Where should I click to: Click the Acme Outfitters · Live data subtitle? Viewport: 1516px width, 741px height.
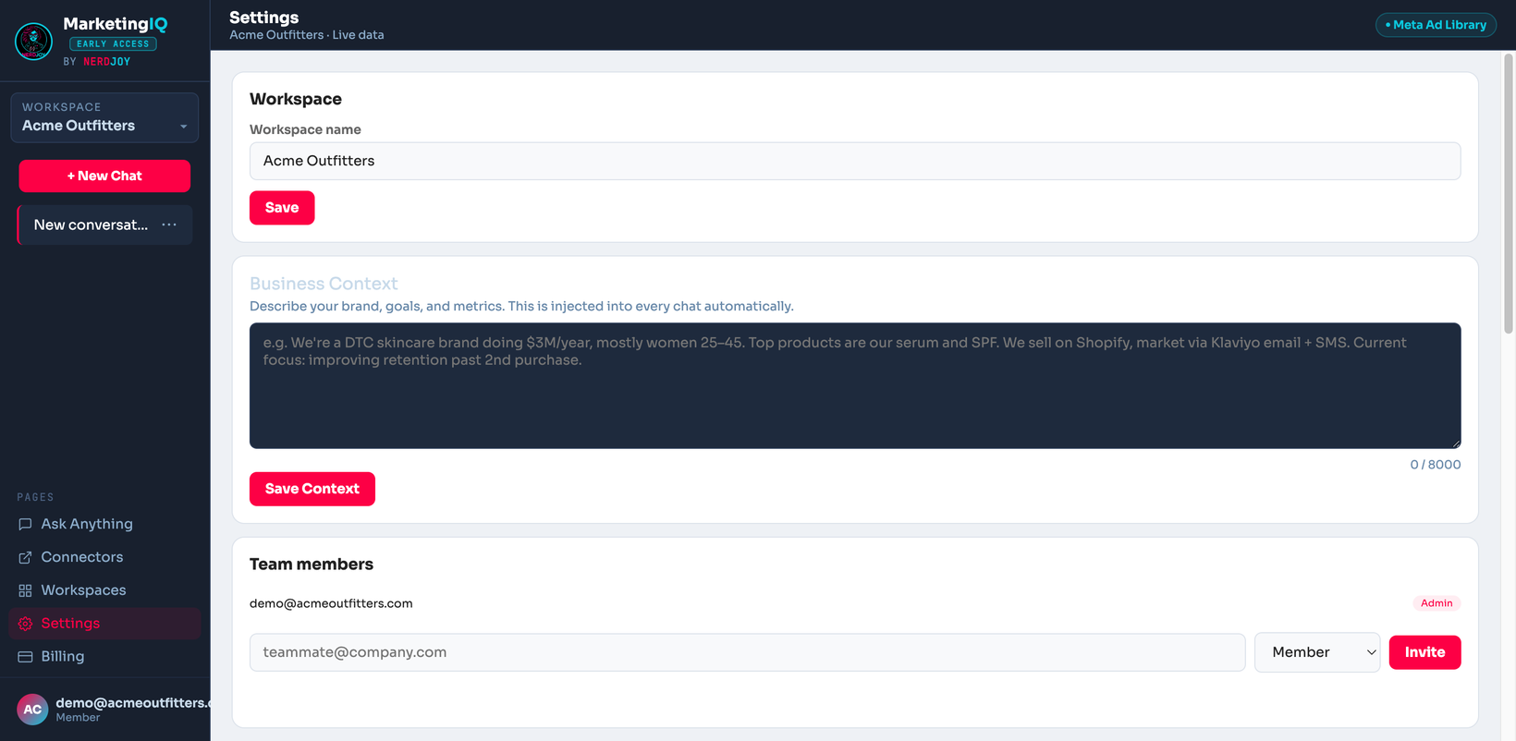tap(307, 35)
